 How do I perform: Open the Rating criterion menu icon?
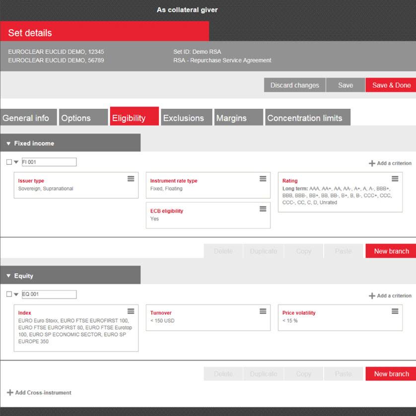coord(395,179)
